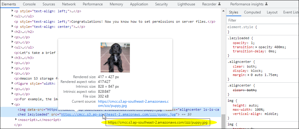
Task: Expand the noscript element node
Action: pos(16,120)
